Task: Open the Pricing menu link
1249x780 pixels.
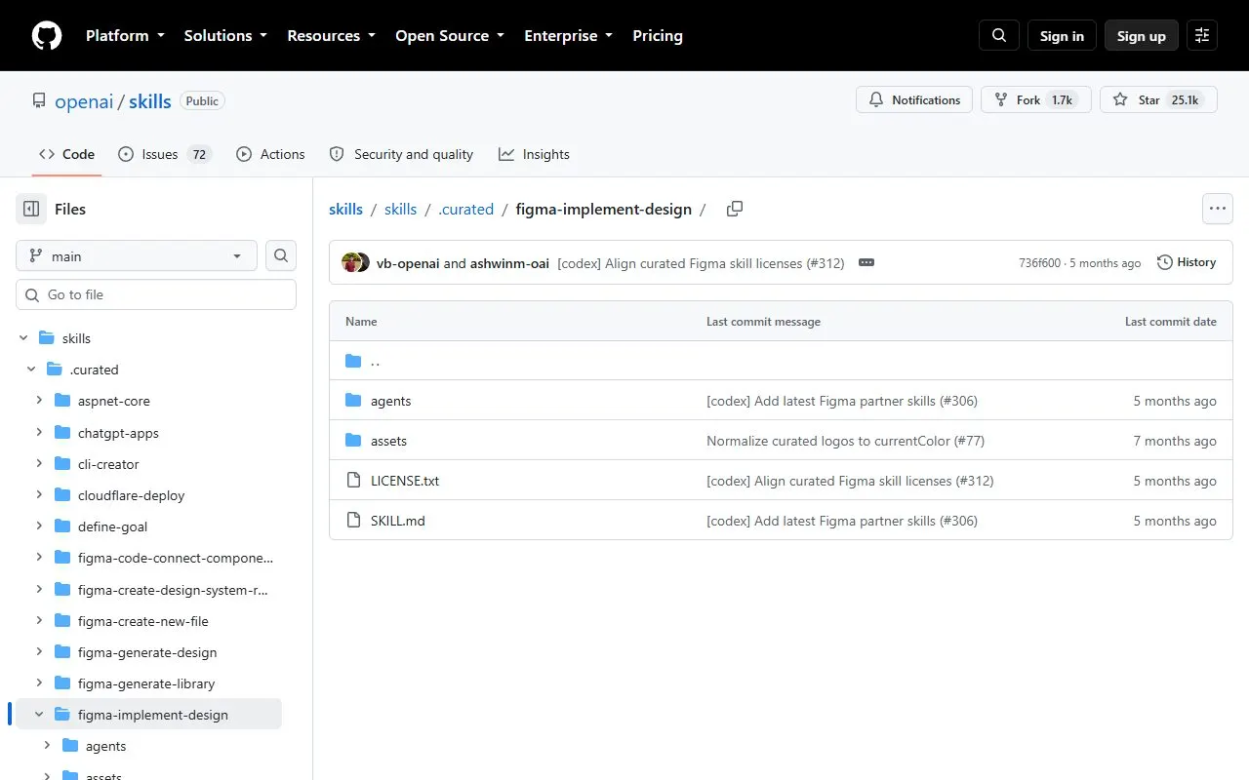Action: 658,35
